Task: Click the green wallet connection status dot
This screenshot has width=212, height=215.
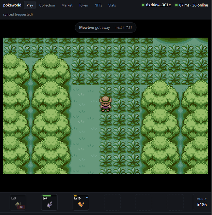Action: coord(143,5)
